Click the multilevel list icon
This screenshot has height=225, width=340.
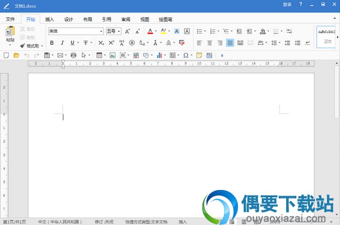coord(226,31)
